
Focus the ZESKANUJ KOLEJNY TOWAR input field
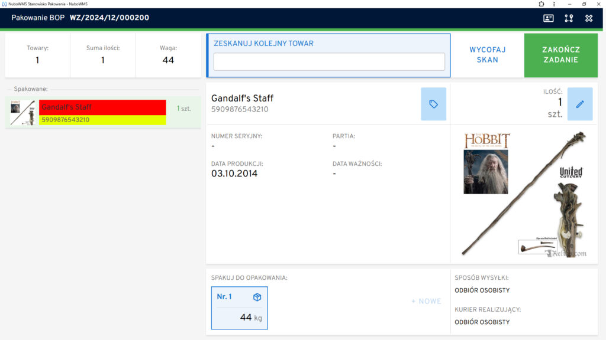point(329,62)
